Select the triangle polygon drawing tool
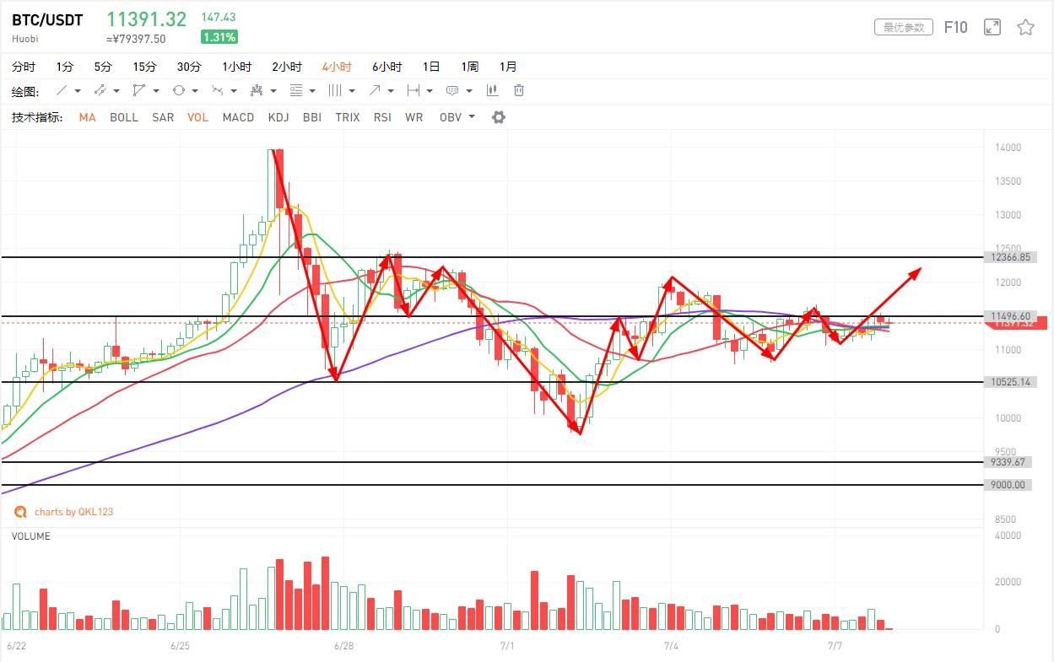 [139, 90]
